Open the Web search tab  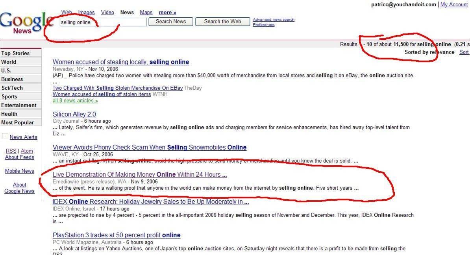67,12
